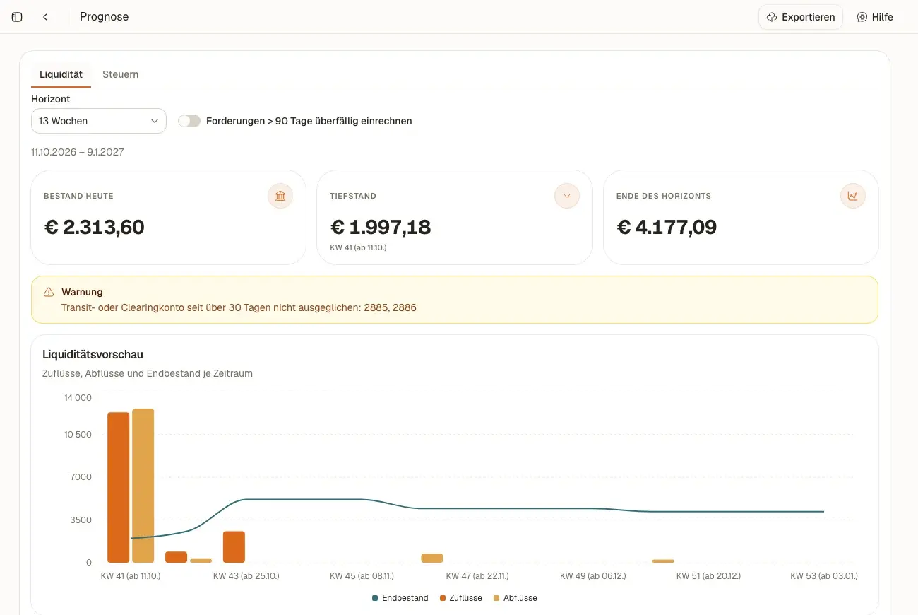
Task: Click the Zuflüsse bar at KW 43
Action: click(x=234, y=547)
